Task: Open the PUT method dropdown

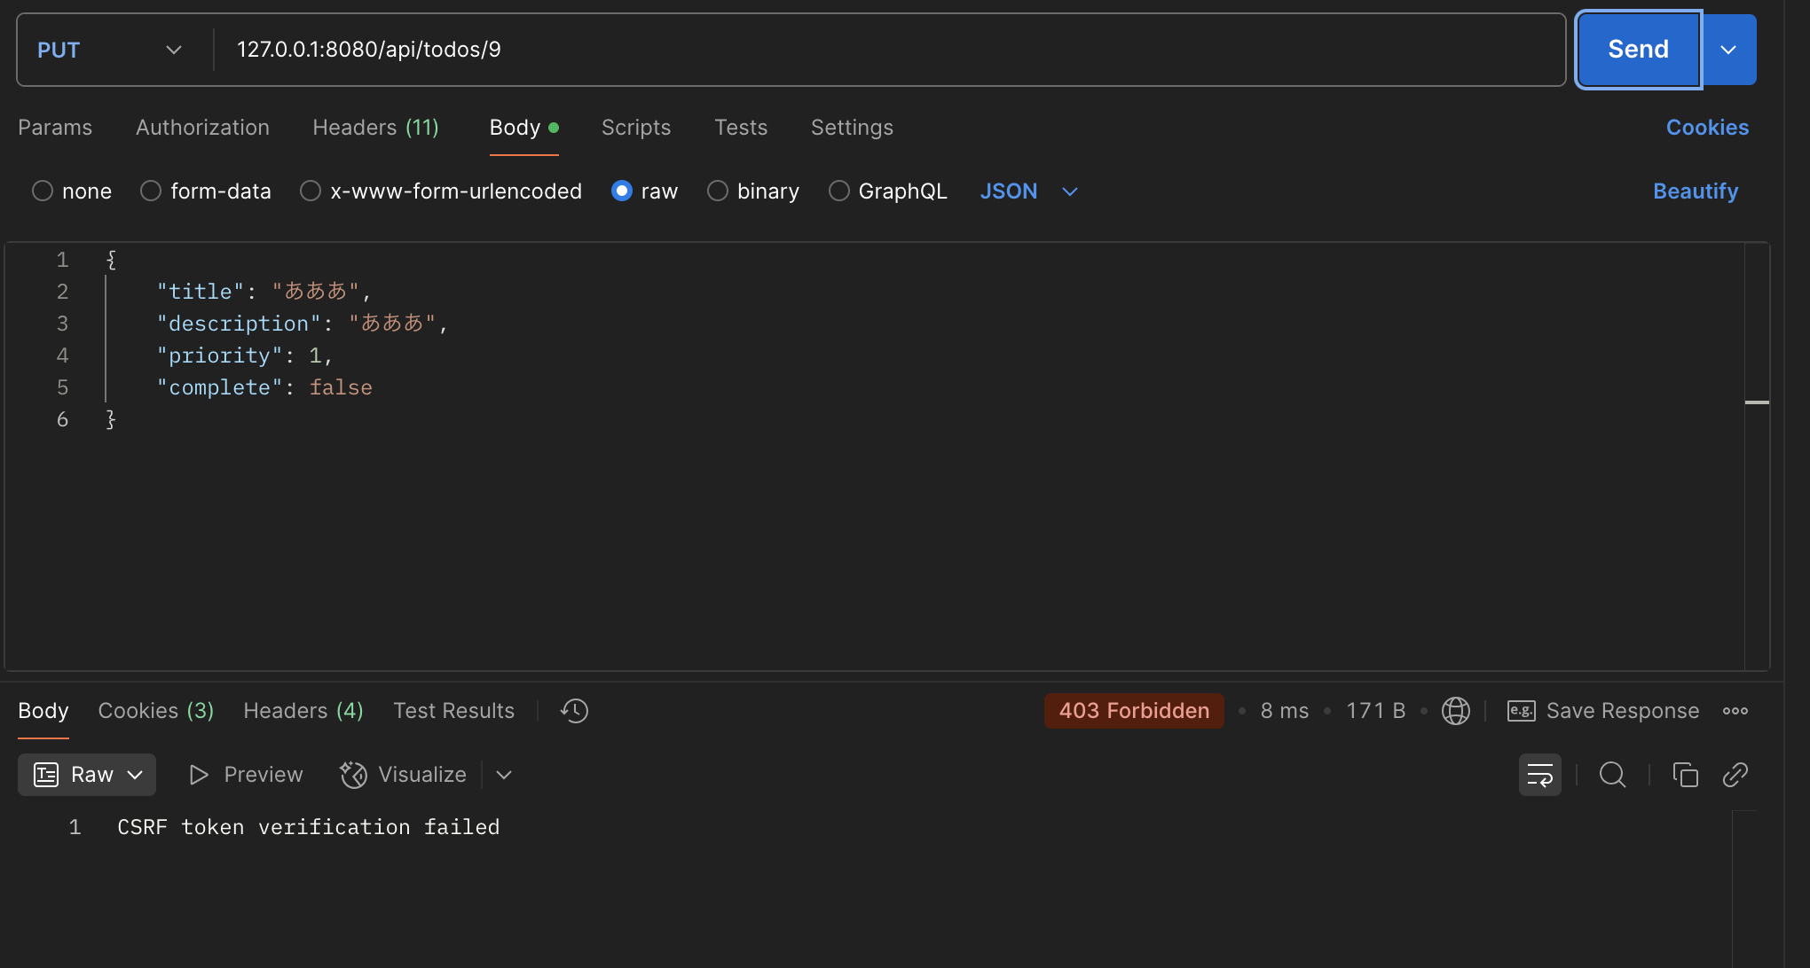Action: pyautogui.click(x=110, y=50)
